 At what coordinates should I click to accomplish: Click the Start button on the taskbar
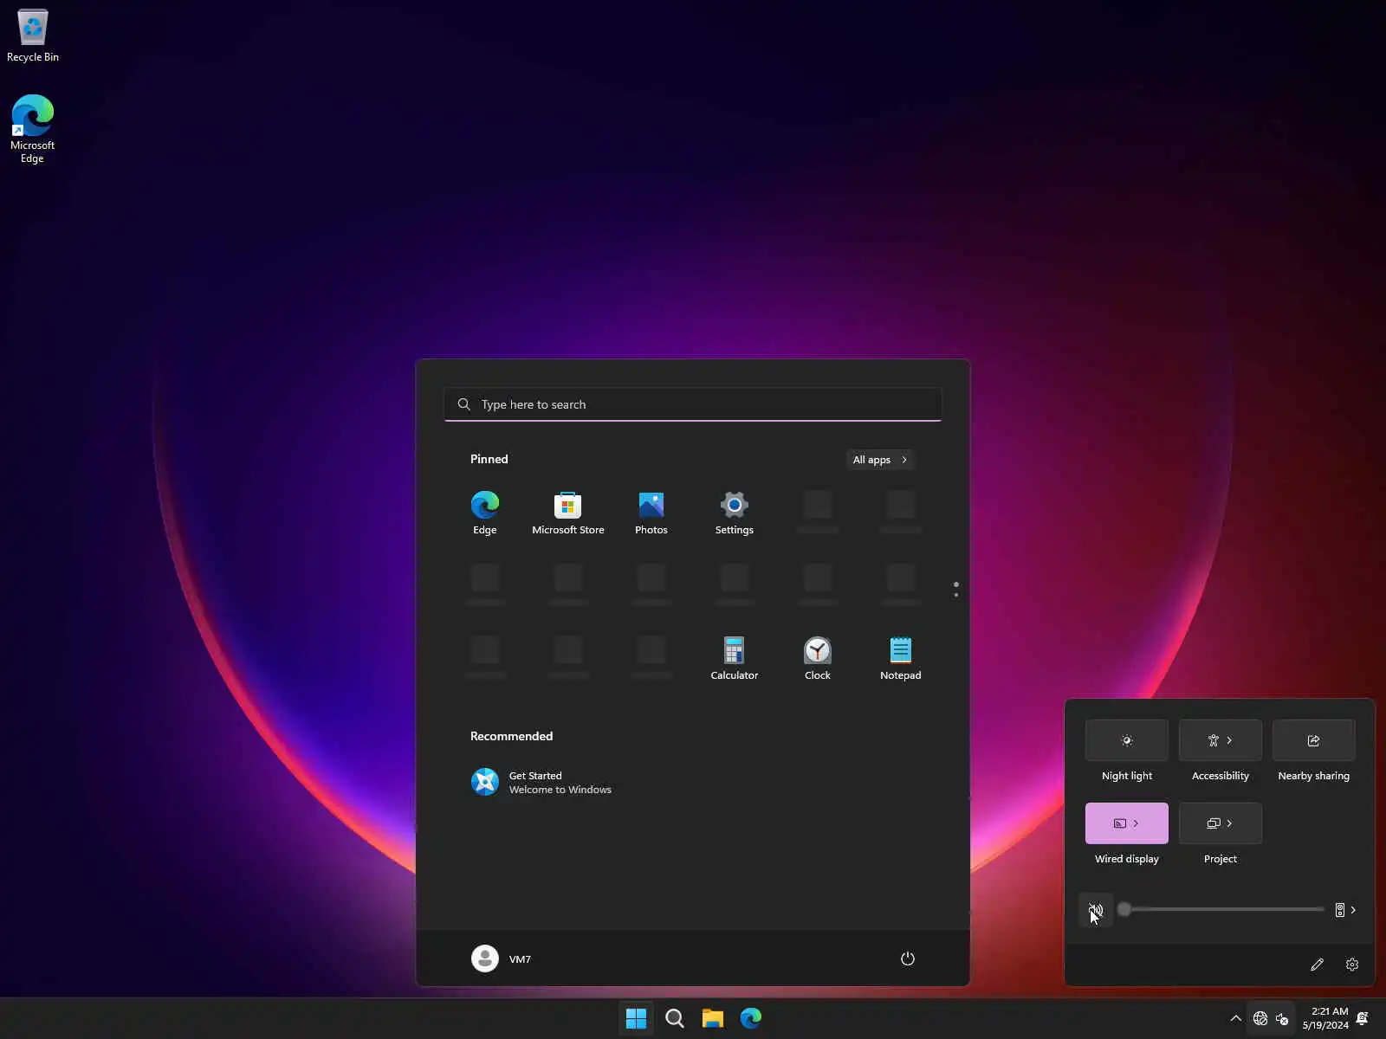coord(637,1018)
